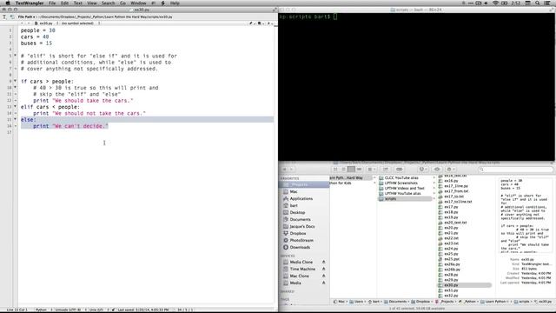Open the Text menu
This screenshot has height=313, width=556.
(77, 3)
